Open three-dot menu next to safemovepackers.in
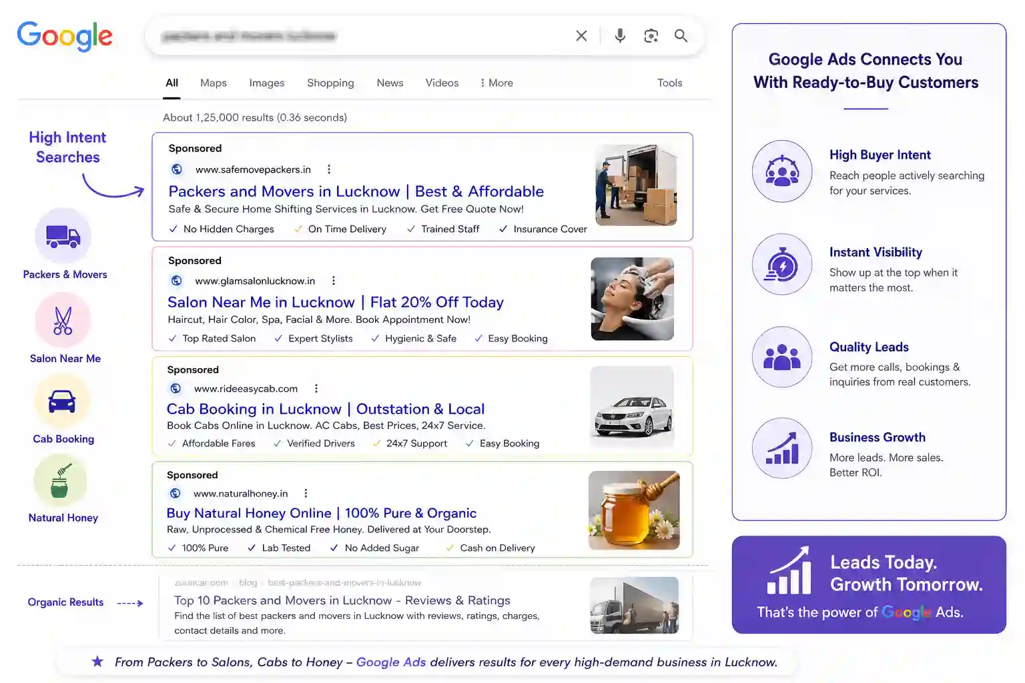Viewport: 1025px width, 683px height. 329,169
